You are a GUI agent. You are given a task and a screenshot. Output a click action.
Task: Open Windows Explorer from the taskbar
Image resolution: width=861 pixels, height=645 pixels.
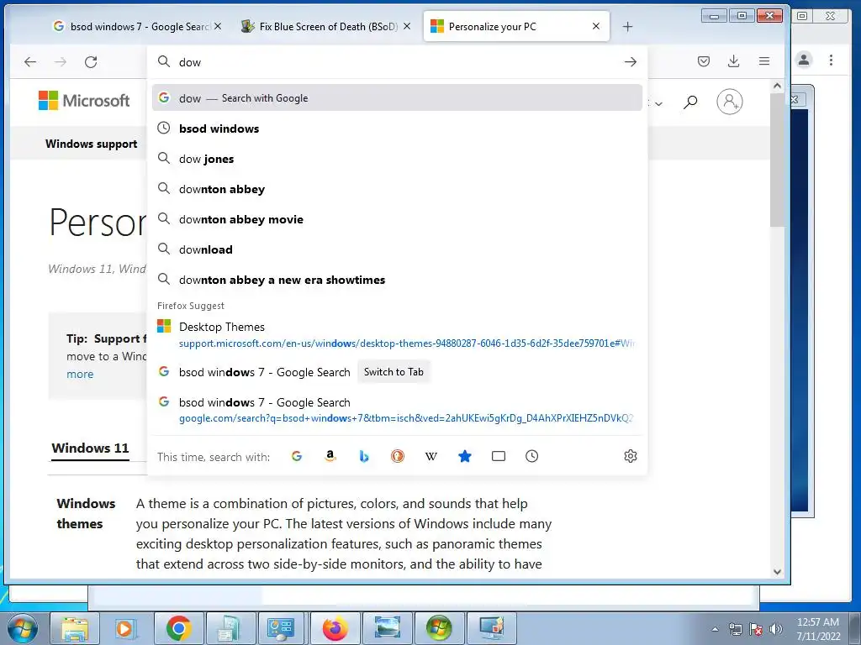pos(75,628)
